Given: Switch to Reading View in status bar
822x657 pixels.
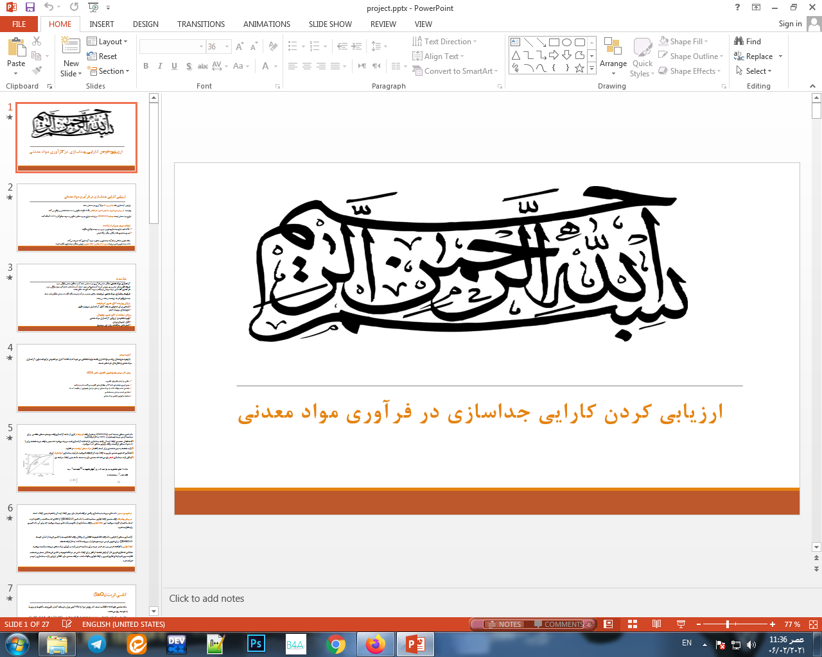Looking at the screenshot, I should pos(656,624).
